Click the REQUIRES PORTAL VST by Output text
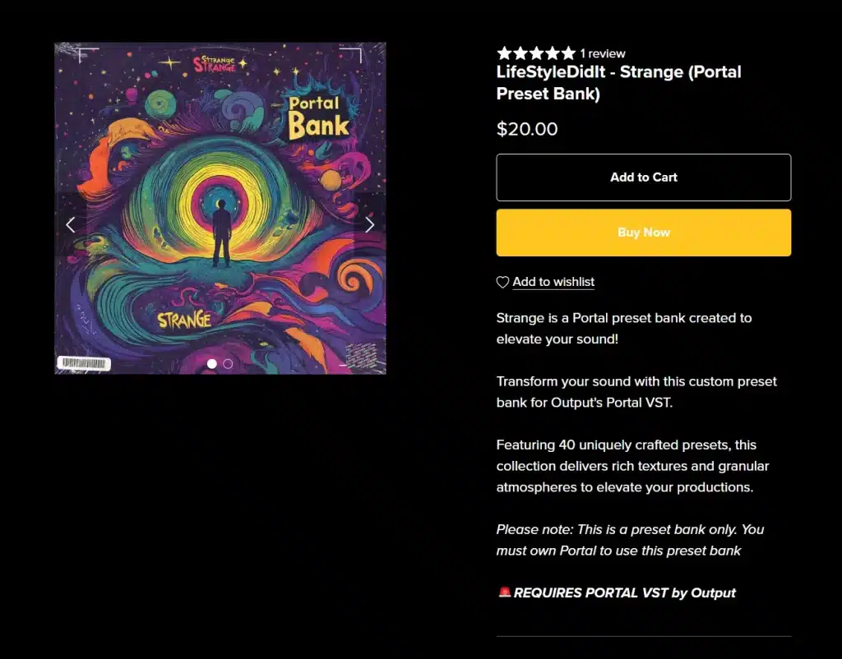This screenshot has width=842, height=659. point(625,593)
